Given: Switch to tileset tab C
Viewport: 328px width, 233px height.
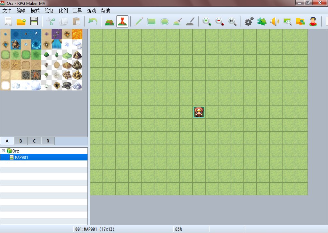Looking at the screenshot, I should point(34,141).
